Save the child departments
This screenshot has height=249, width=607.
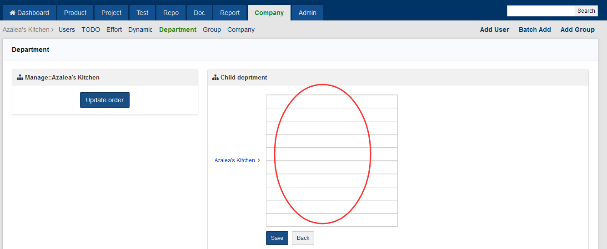pos(277,238)
